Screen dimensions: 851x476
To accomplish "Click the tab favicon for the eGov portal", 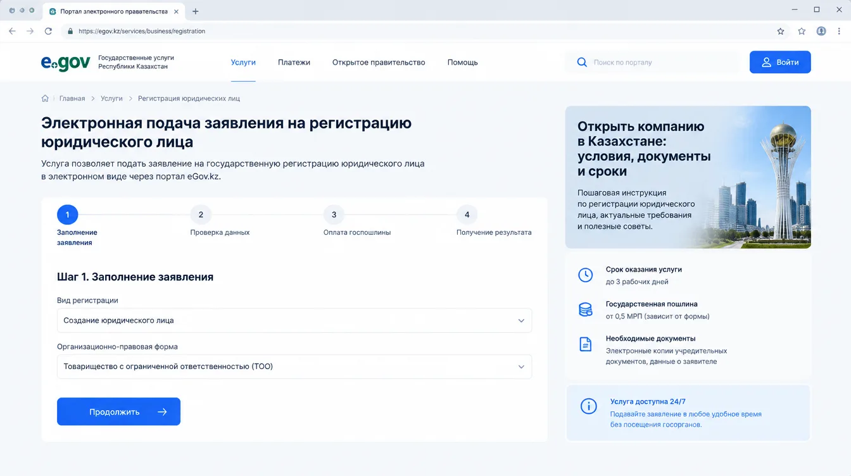I will pos(53,11).
